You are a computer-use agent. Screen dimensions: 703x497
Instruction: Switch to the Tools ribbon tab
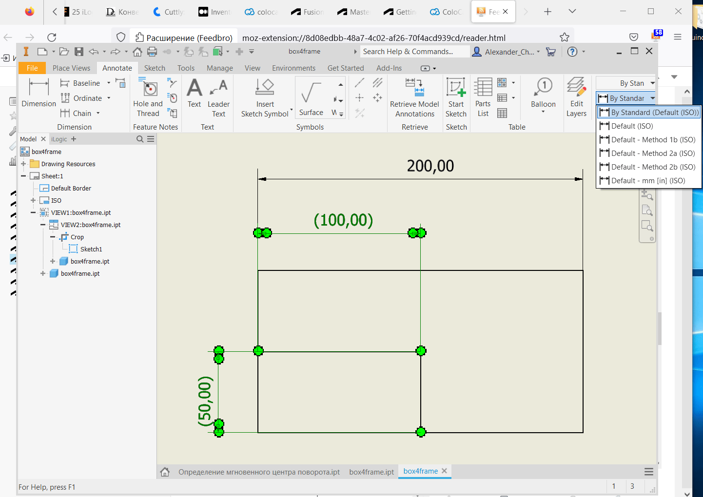coord(186,68)
